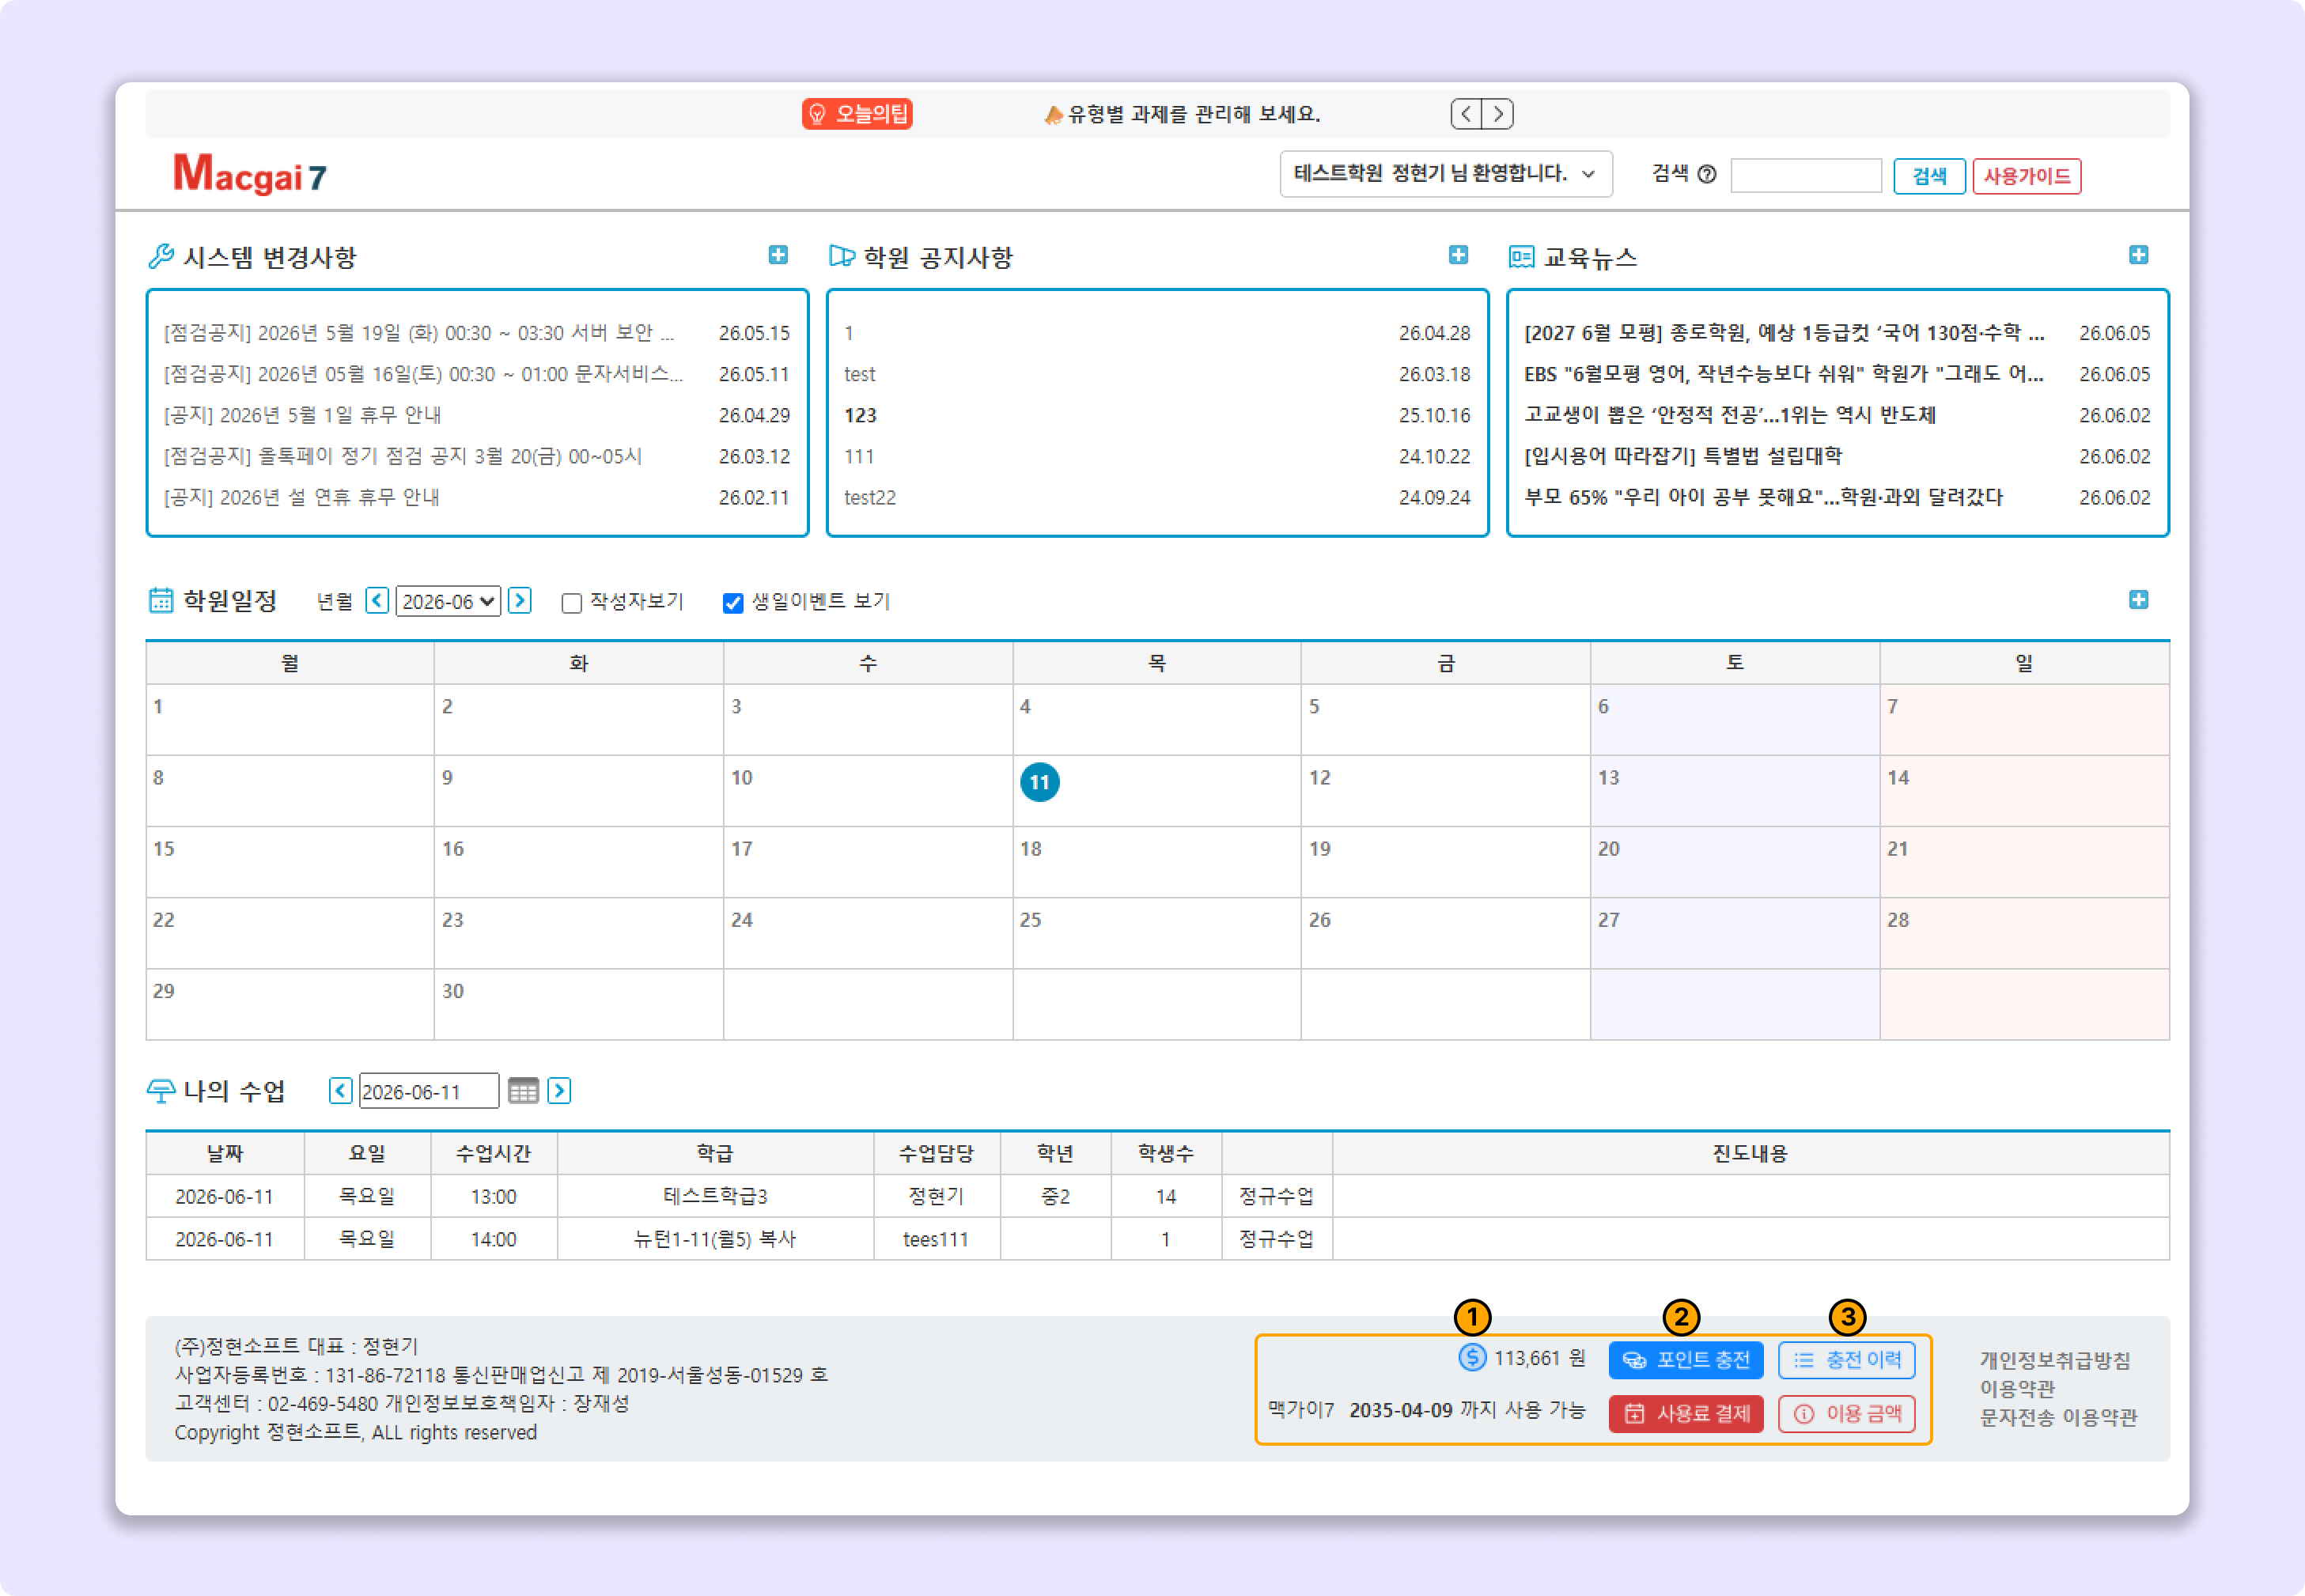Click the Macgai 7 logo
This screenshot has width=2305, height=1596.
(250, 173)
